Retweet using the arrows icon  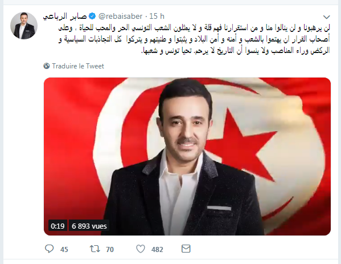pyautogui.click(x=95, y=249)
